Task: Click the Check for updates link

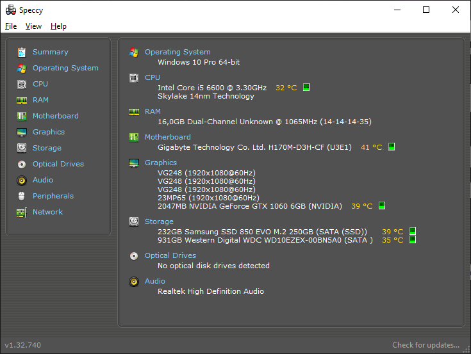Action: tap(426, 345)
